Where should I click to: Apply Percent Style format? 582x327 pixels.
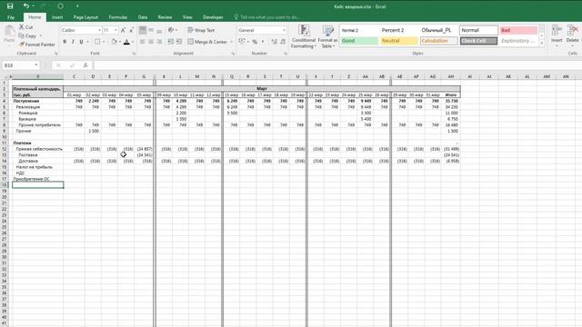coord(255,42)
